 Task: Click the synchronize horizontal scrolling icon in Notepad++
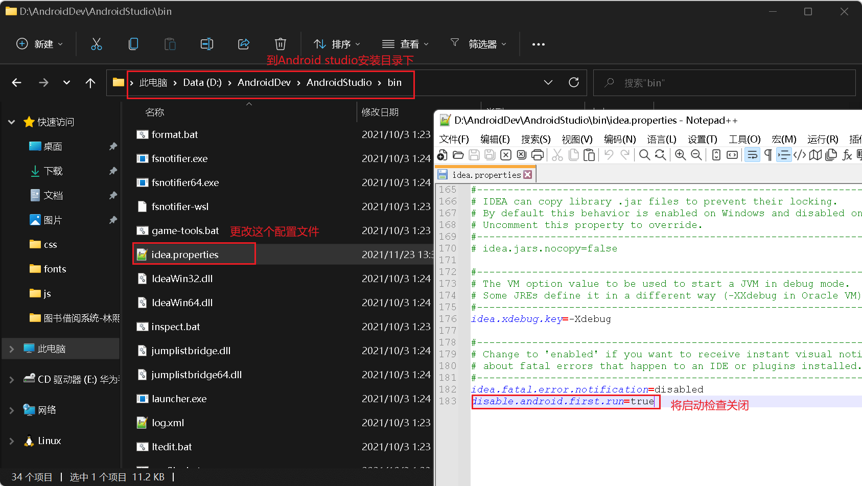point(732,155)
